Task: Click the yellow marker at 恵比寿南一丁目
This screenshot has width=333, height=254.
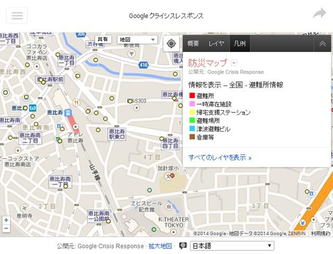Action: click(66, 186)
